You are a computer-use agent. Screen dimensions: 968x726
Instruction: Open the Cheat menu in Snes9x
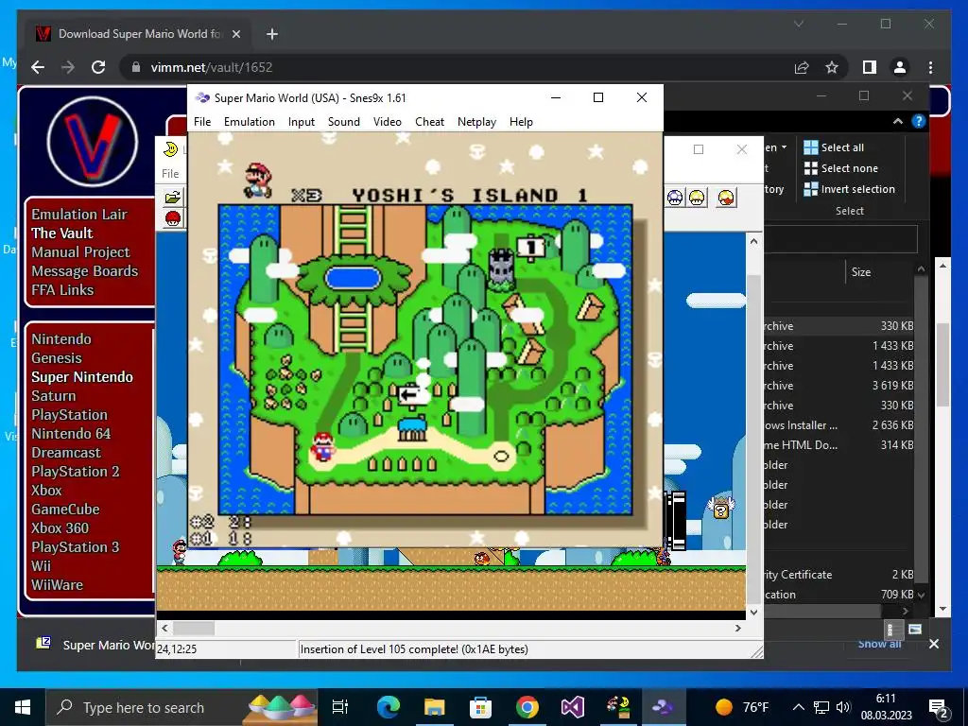pos(429,122)
